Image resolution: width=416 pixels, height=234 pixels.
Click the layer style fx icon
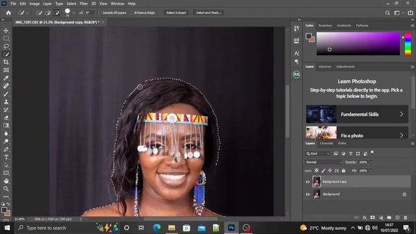[365, 218]
